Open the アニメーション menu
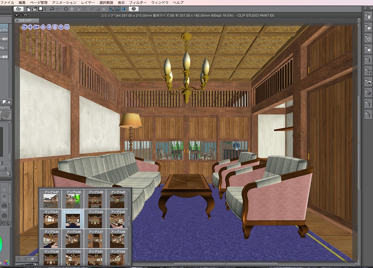 [64, 3]
